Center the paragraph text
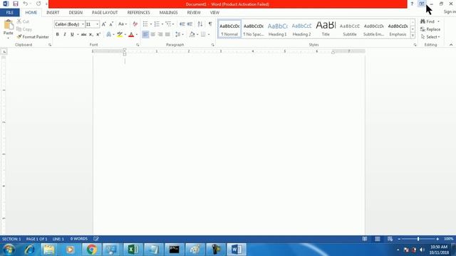This screenshot has width=456, height=256. click(x=152, y=35)
